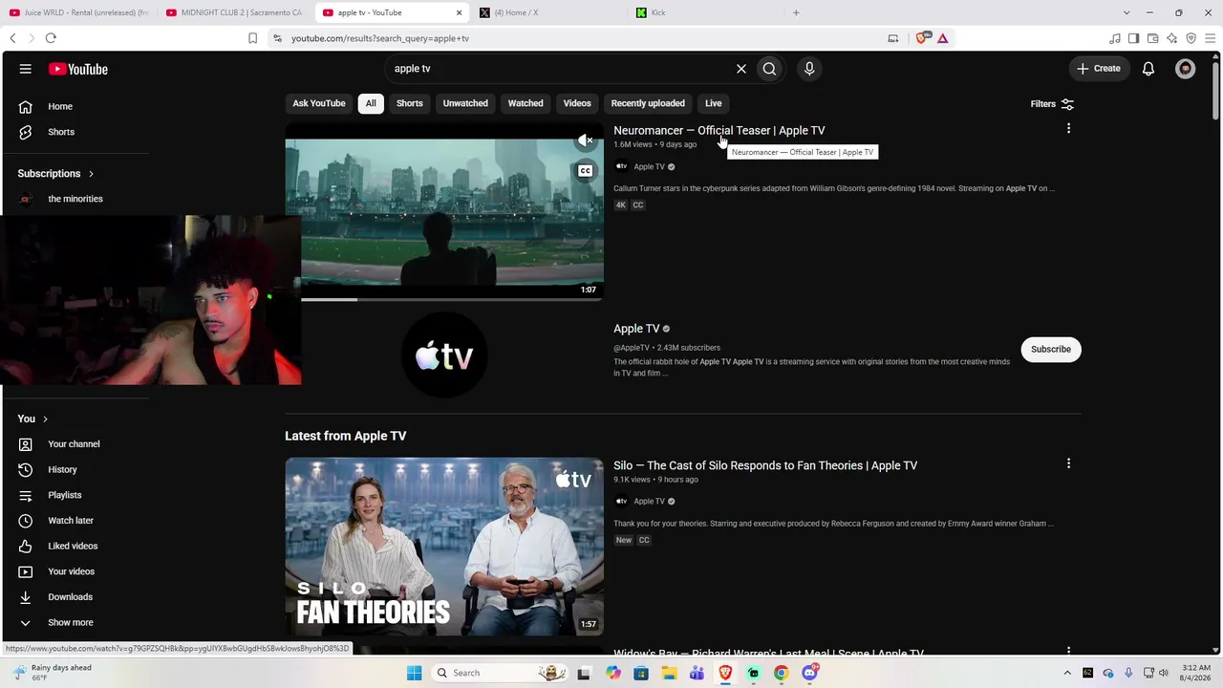Go to the YouTube logo home link

click(78, 69)
